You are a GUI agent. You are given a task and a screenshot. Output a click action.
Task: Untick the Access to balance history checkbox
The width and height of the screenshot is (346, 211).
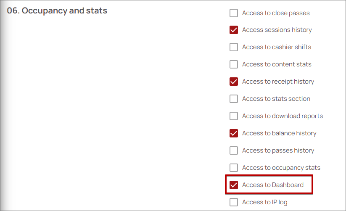pos(234,133)
